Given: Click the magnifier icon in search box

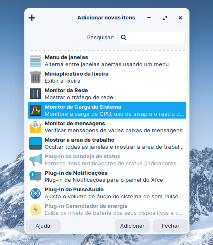Looking at the screenshot, I should click(x=124, y=38).
